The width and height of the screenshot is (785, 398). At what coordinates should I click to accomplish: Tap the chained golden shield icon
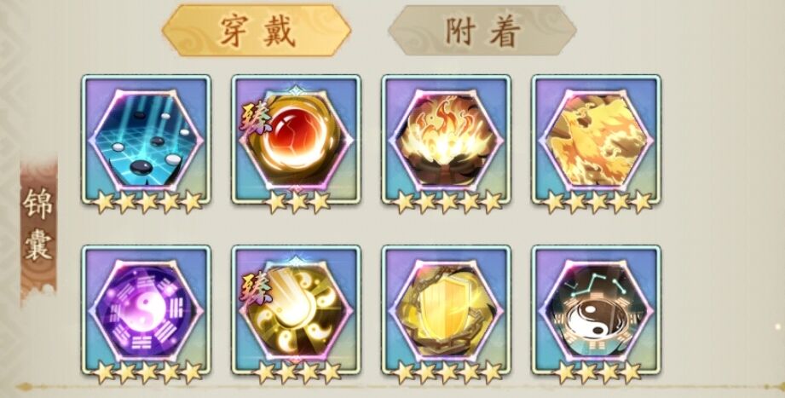[447, 310]
